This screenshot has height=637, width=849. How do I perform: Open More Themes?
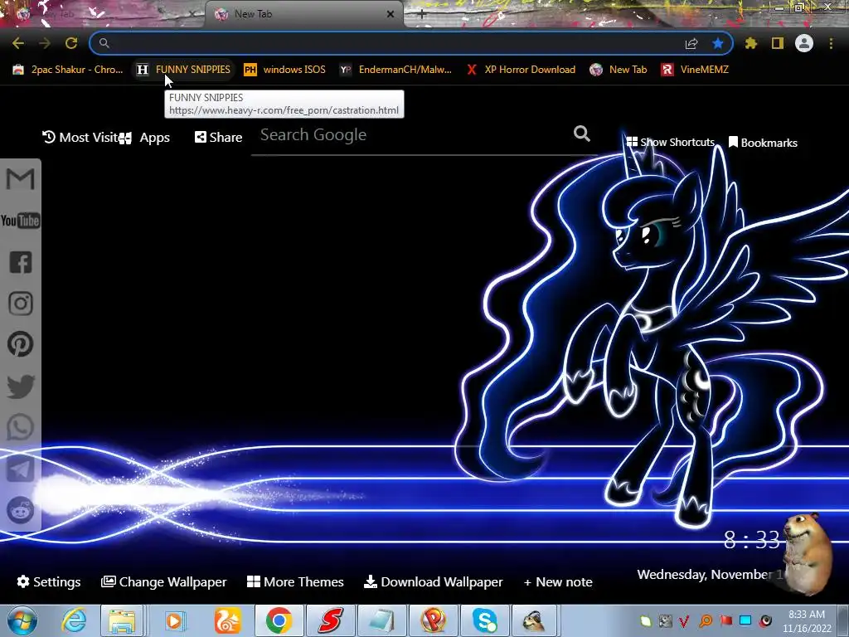tap(295, 581)
